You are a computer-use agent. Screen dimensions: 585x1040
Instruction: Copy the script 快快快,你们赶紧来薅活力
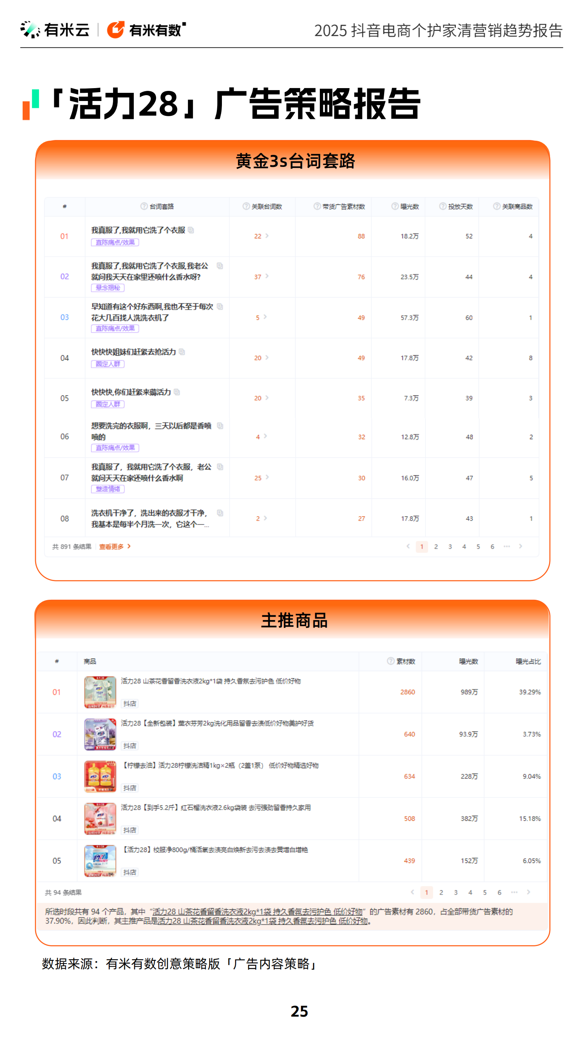coord(177,392)
